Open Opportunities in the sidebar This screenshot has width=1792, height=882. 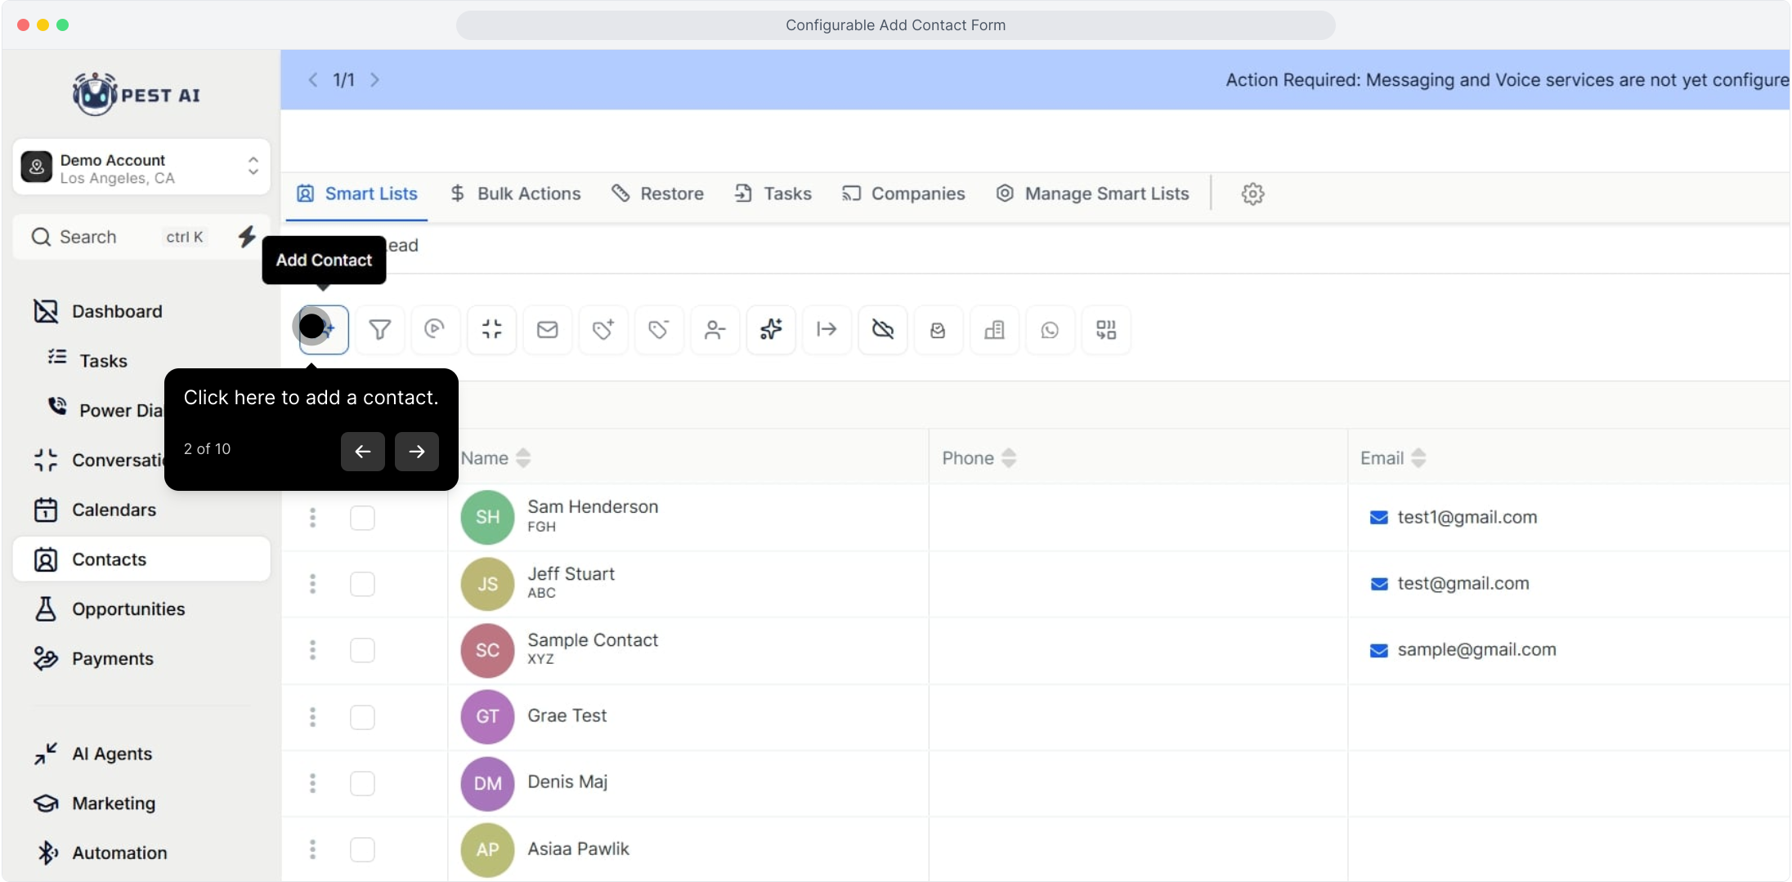click(128, 609)
